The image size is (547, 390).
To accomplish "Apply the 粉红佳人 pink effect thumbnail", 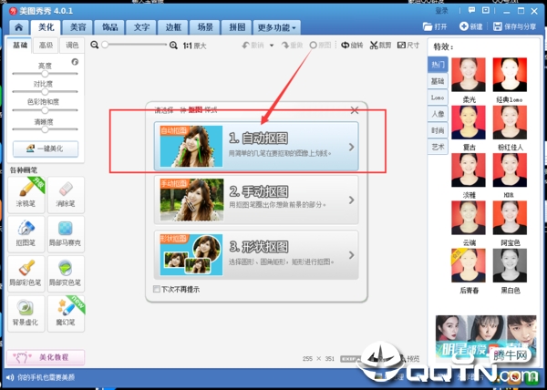I will click(x=510, y=122).
